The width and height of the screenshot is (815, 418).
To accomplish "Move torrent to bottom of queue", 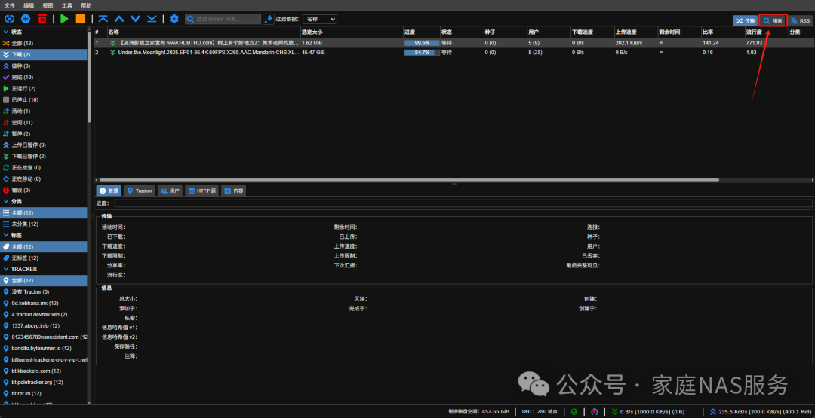I will click(x=152, y=18).
